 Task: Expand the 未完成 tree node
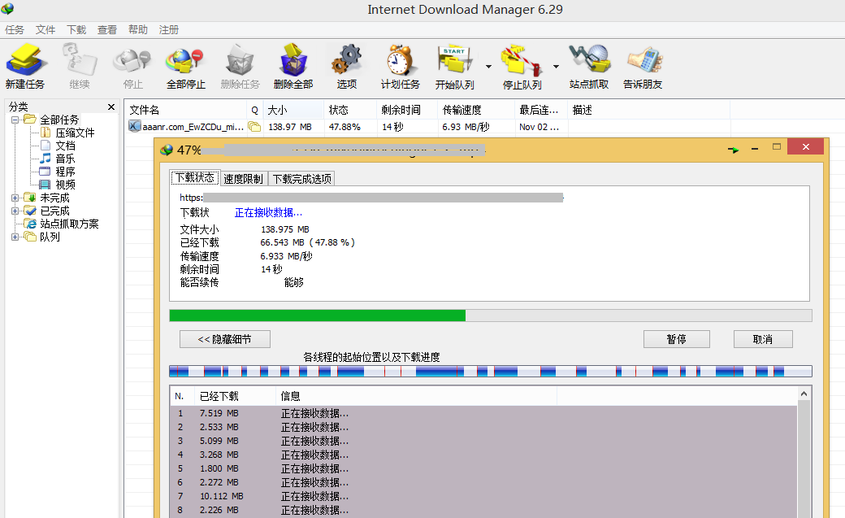click(15, 198)
